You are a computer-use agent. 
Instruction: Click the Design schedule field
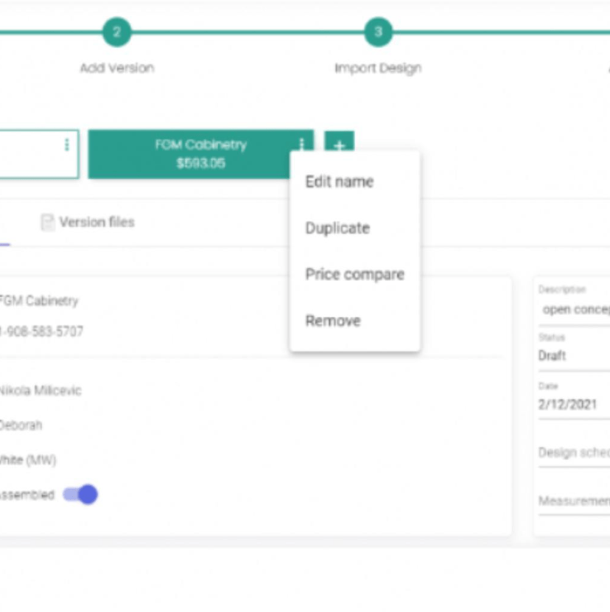(574, 453)
